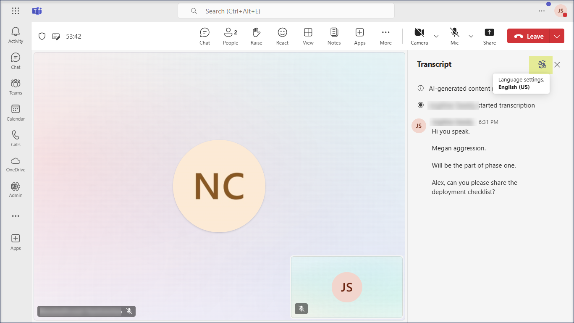Change the meeting View layout
This screenshot has width=574, height=323.
(x=308, y=36)
